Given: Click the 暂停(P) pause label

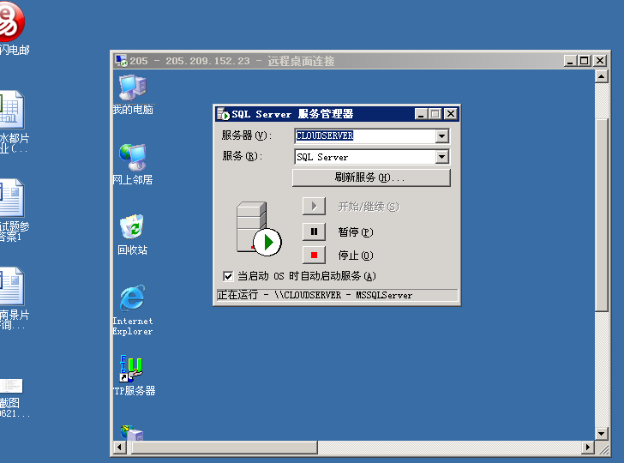Looking at the screenshot, I should click(356, 232).
